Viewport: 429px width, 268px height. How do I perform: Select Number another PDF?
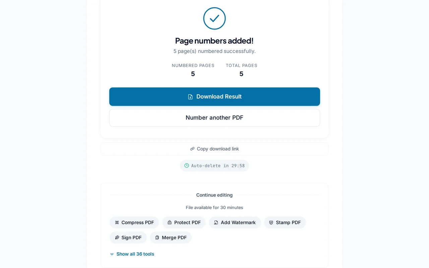click(214, 118)
